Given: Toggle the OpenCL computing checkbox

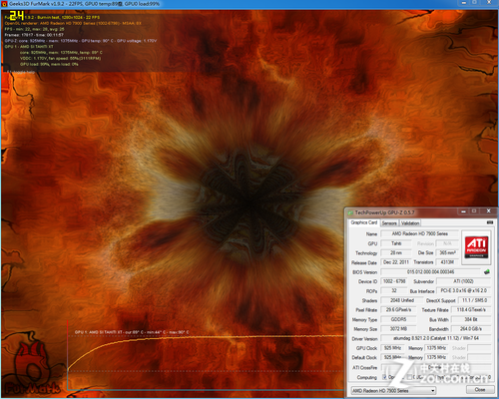Looking at the screenshot, I should (x=384, y=377).
